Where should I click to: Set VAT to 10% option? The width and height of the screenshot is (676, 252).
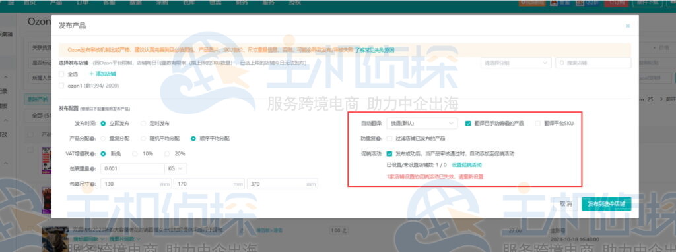(x=135, y=153)
